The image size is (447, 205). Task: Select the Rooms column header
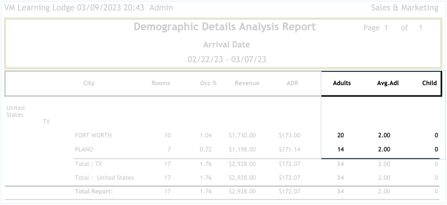point(161,83)
